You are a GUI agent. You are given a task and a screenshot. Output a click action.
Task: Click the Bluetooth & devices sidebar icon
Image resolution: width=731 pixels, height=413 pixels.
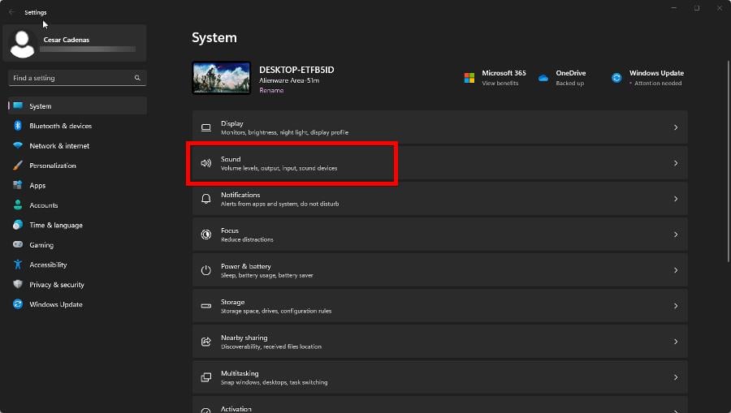17,126
